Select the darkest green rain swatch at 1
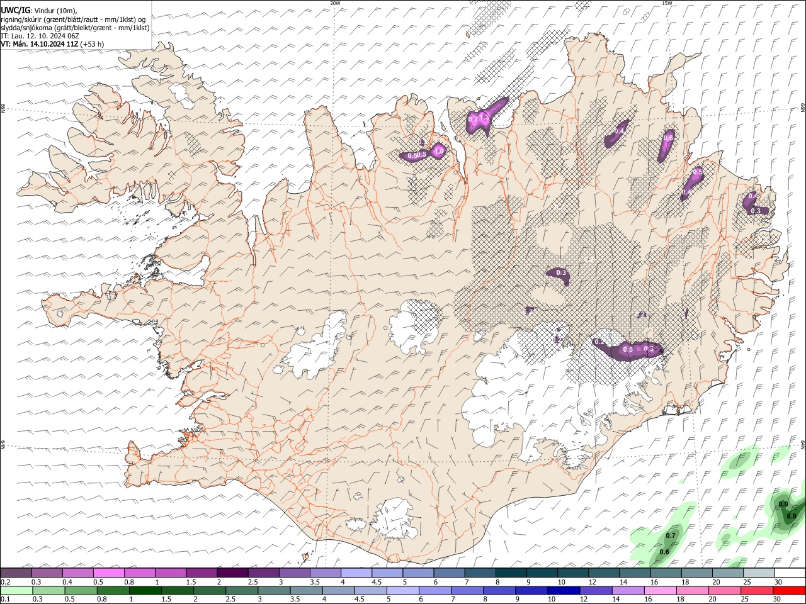Viewport: 806px width, 604px height. point(145,590)
